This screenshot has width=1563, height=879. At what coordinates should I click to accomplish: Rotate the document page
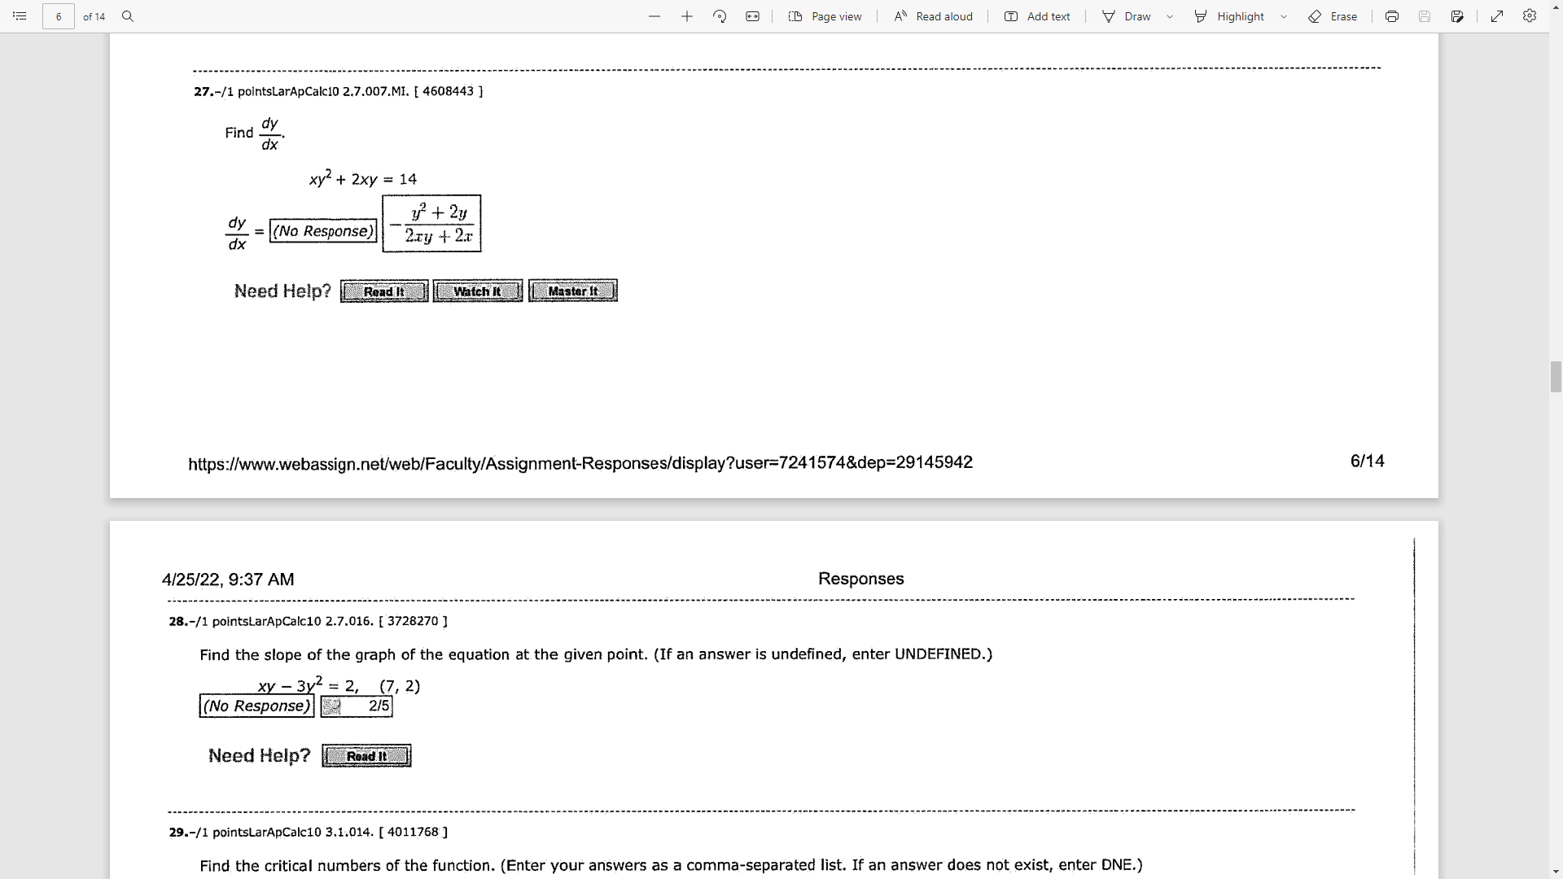[x=720, y=16]
